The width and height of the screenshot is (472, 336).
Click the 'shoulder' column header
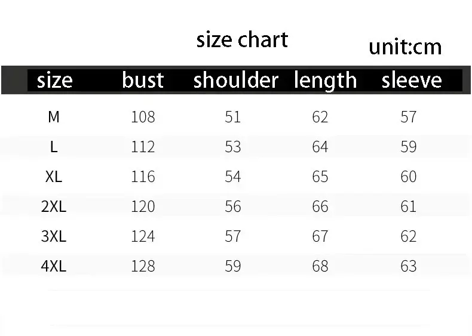236,80
